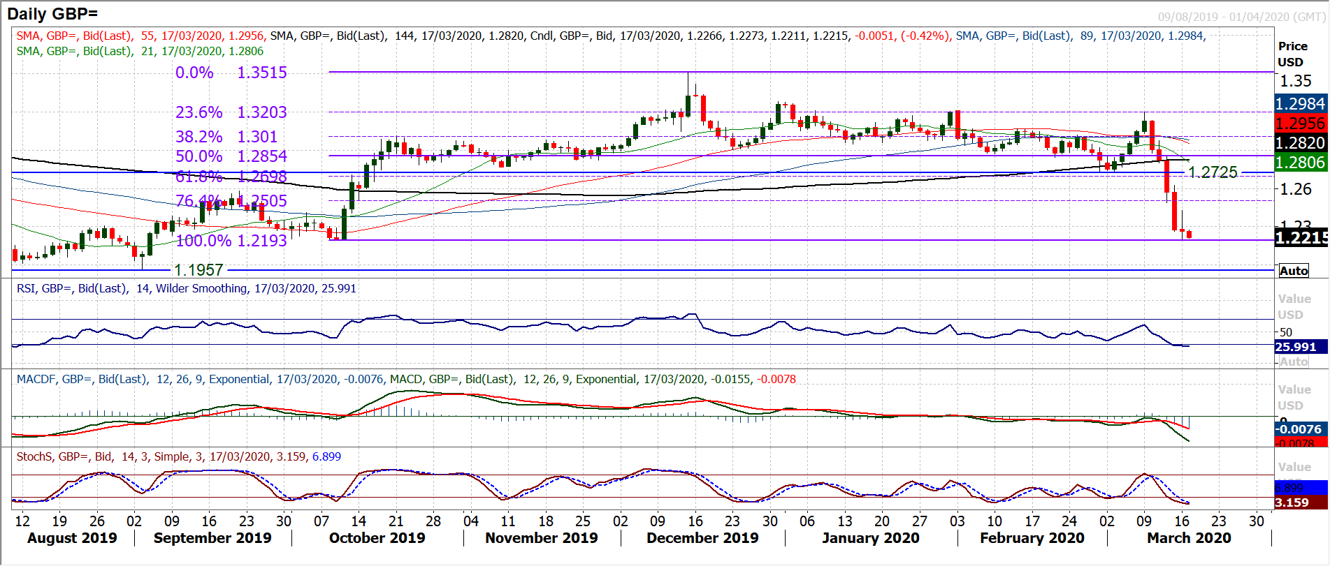Select the Fibonacci 50.0% 1.2854 label
The image size is (1330, 566).
tap(231, 156)
